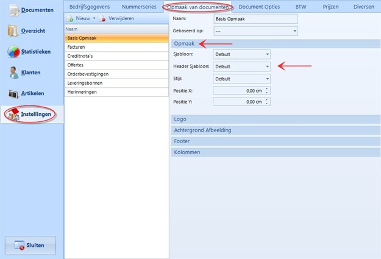Screen dimensions: 381x259
Task: Click the Naam input field
Action: coord(255,19)
